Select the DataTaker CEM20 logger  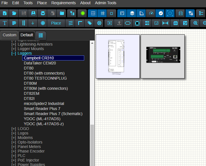click(x=40, y=63)
